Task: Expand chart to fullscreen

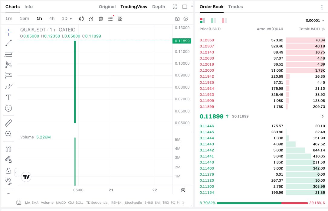Action: click(x=175, y=7)
